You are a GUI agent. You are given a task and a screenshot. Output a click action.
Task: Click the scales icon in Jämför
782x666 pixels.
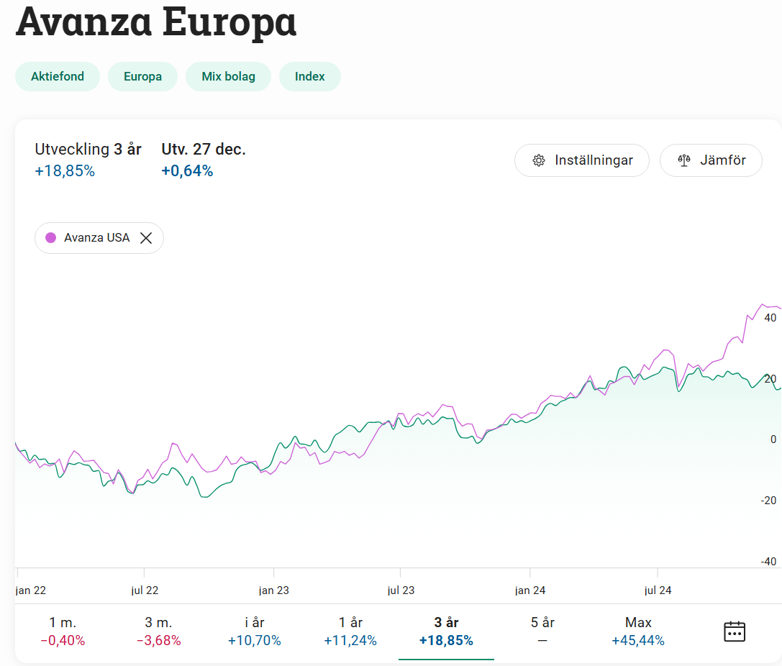coord(684,160)
